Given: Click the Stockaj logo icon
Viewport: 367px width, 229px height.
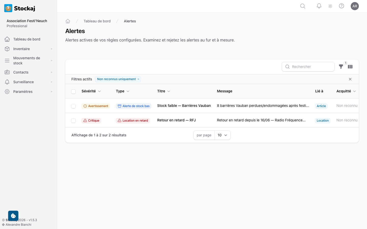Looking at the screenshot, I should point(8,8).
